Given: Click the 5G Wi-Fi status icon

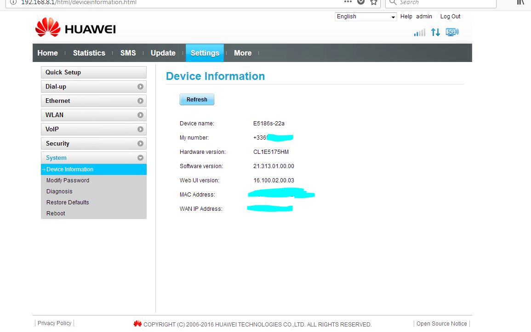Looking at the screenshot, I should pyautogui.click(x=452, y=32).
